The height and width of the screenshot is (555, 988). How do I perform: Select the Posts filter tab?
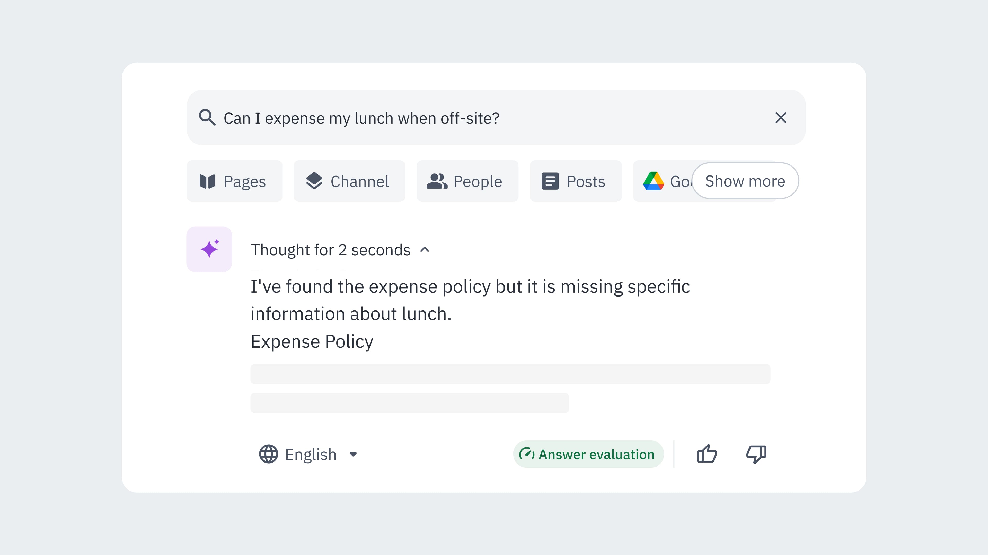(575, 181)
